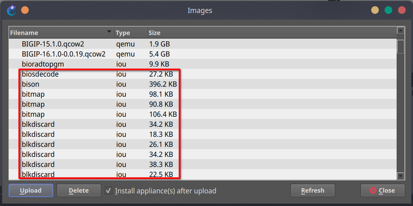This screenshot has height=206, width=413.
Task: Select the biosdecode image row
Action: [203, 74]
